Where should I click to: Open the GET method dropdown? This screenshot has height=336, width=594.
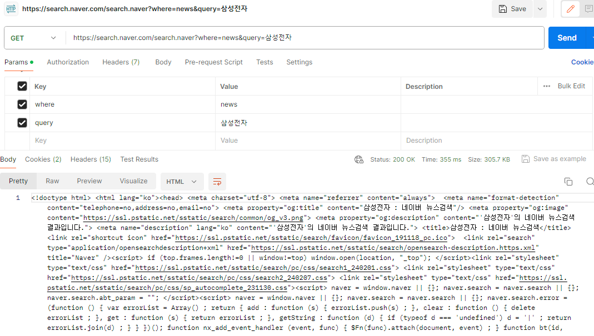pos(33,38)
